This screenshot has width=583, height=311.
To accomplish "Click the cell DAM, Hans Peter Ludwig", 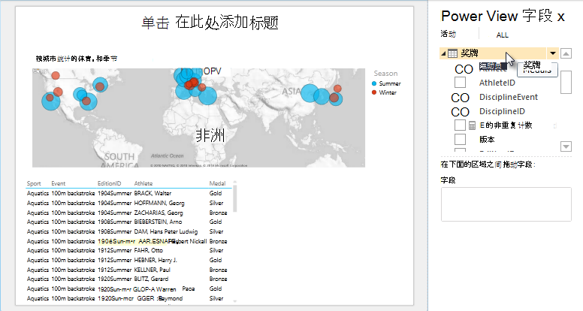I will pos(166,231).
